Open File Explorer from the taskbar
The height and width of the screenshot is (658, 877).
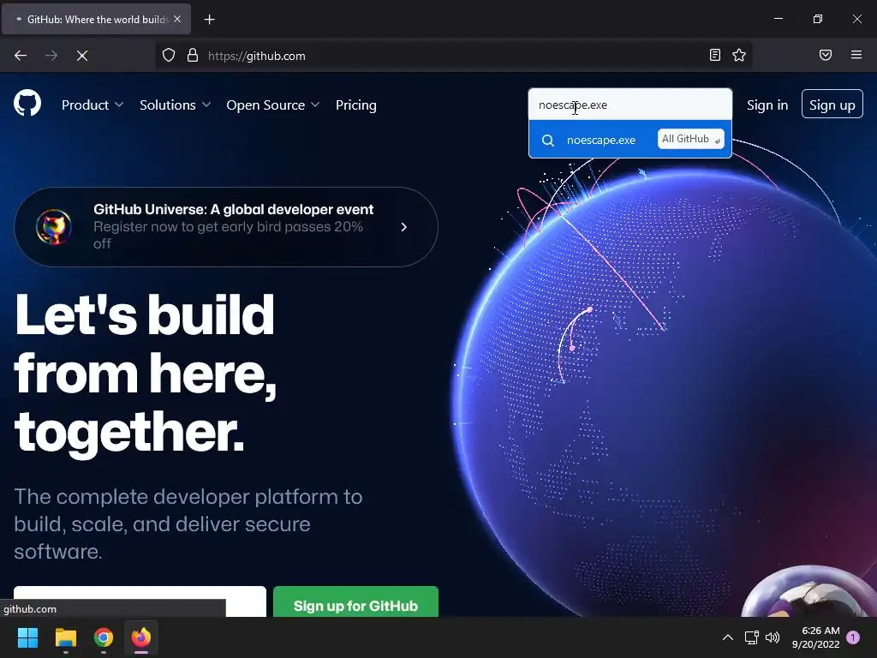pyautogui.click(x=65, y=637)
